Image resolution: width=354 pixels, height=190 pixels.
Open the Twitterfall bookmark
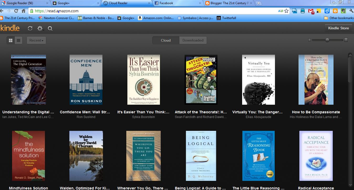point(226,18)
